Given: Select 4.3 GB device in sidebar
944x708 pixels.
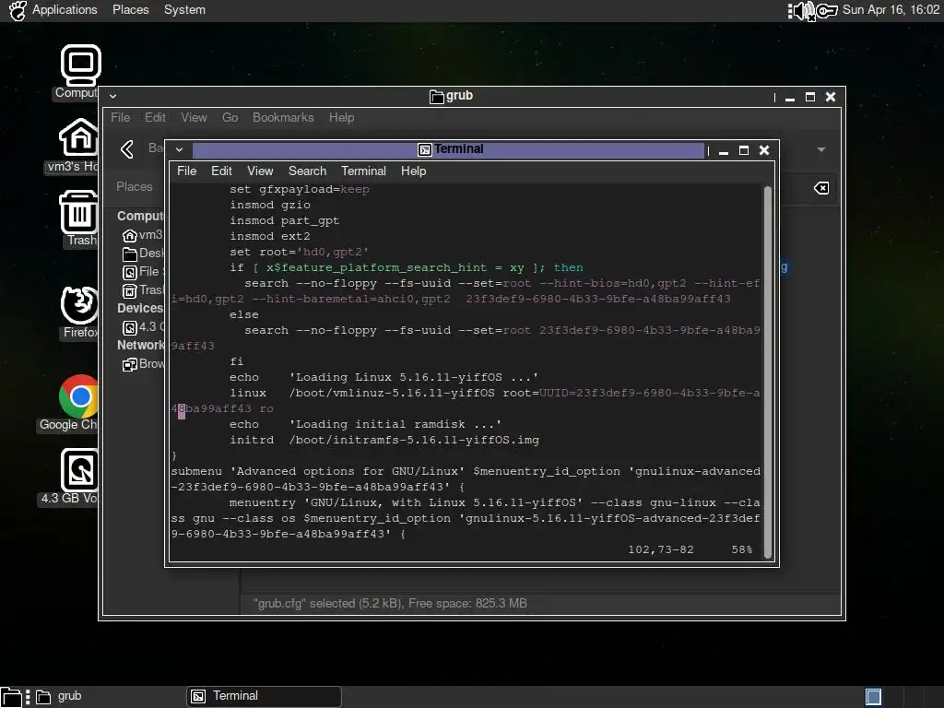Looking at the screenshot, I should pyautogui.click(x=142, y=327).
